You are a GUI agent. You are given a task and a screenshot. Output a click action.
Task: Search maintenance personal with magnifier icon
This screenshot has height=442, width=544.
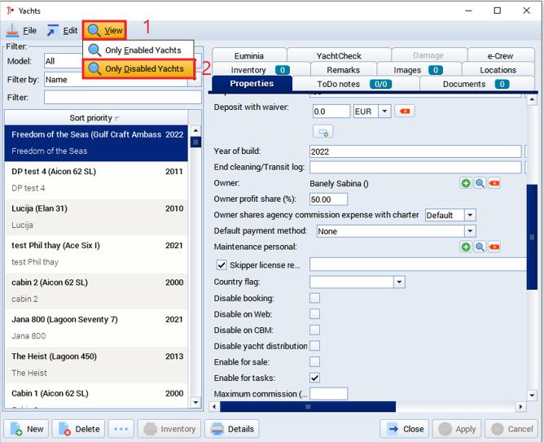pyautogui.click(x=480, y=247)
